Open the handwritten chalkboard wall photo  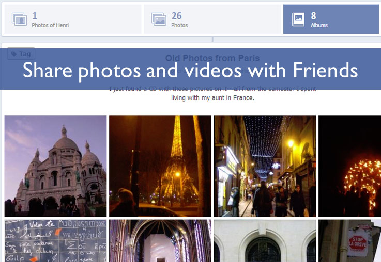pos(55,241)
